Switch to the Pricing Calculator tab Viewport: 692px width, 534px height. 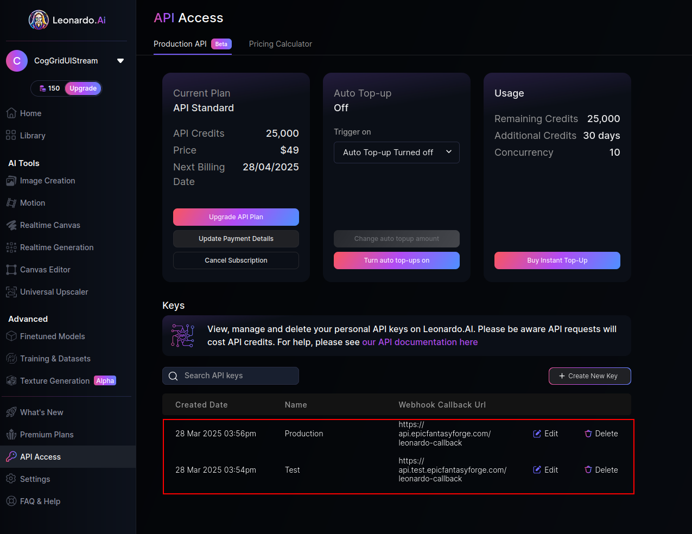[x=281, y=44]
